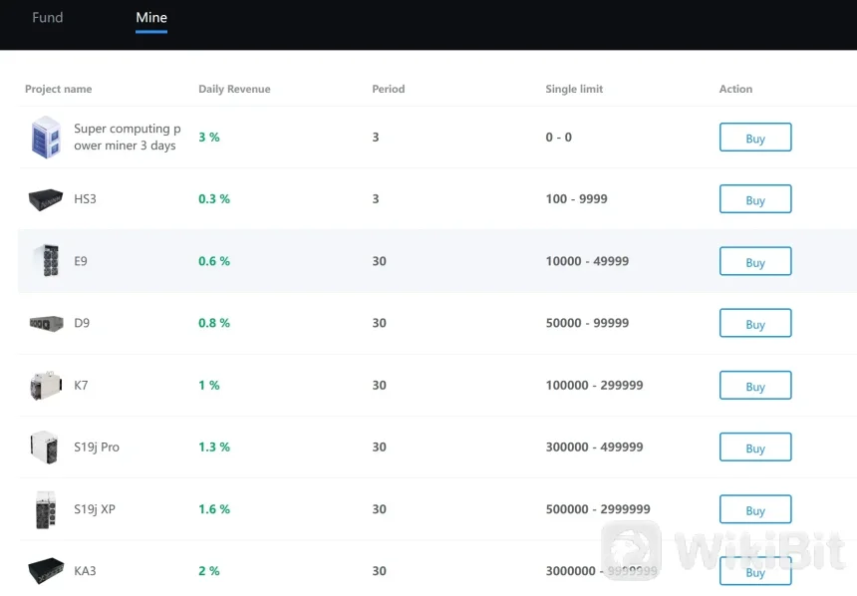The width and height of the screenshot is (857, 596).
Task: Click the D9 miner image
Action: coord(46,323)
